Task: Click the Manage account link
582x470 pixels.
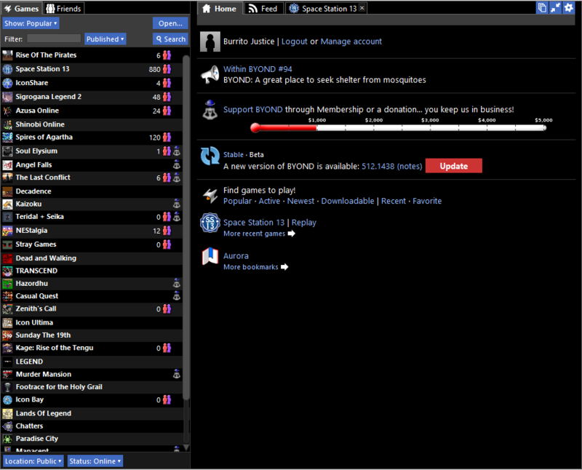Action: click(x=351, y=41)
